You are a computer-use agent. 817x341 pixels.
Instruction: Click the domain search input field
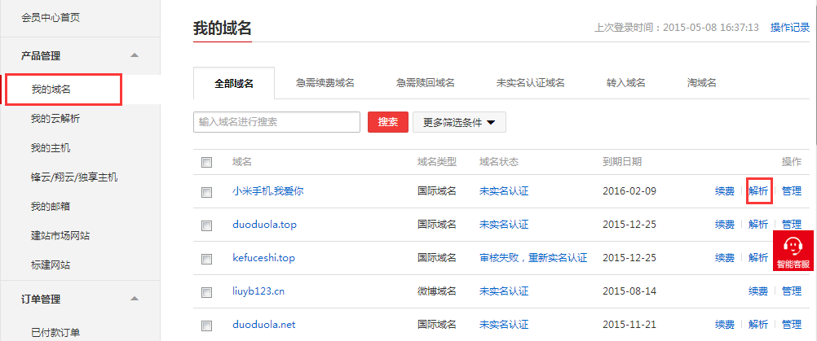click(x=276, y=122)
